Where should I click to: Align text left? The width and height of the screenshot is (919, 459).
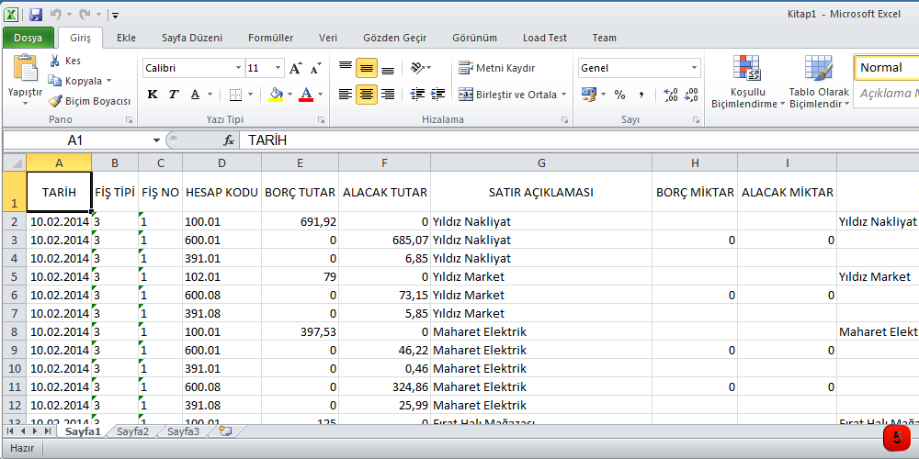click(346, 94)
